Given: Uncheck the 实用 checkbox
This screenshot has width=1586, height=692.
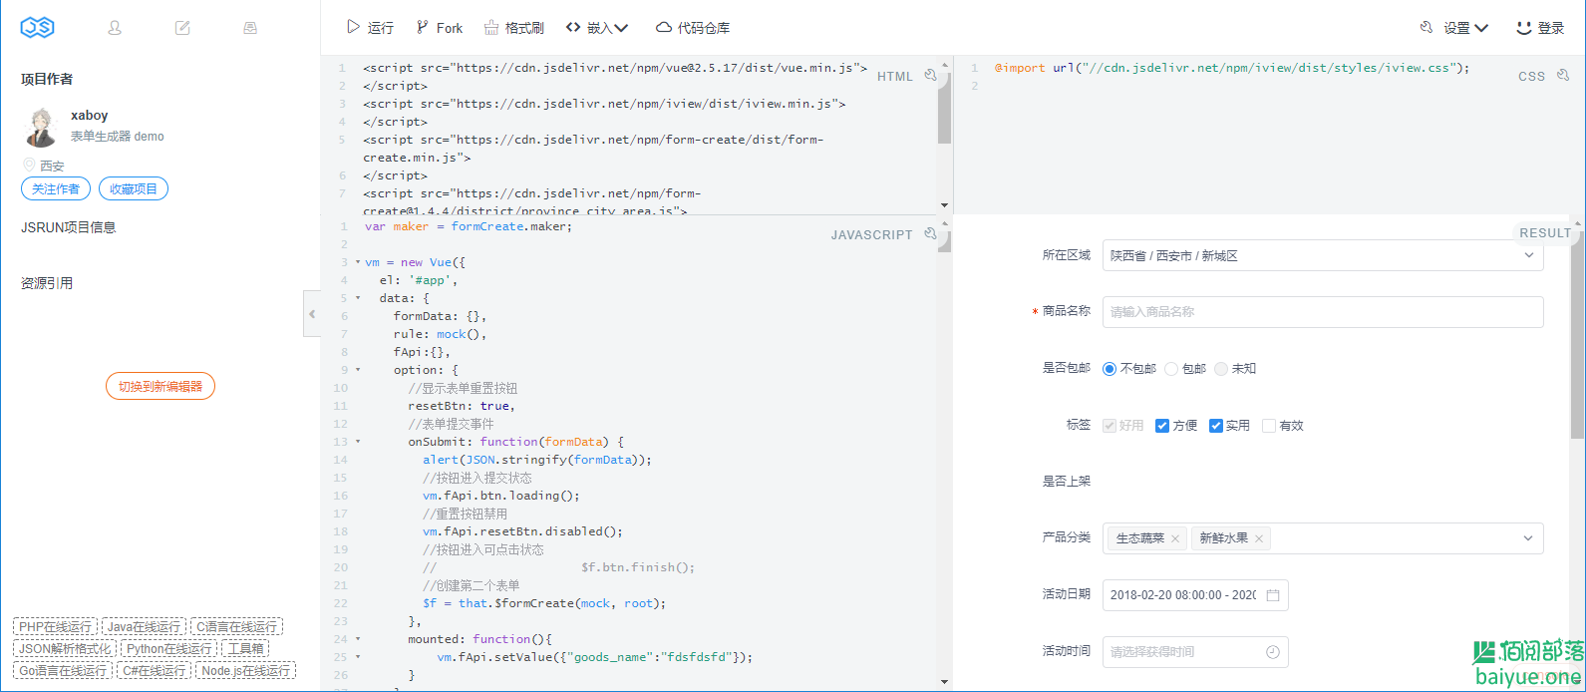Looking at the screenshot, I should coord(1216,426).
